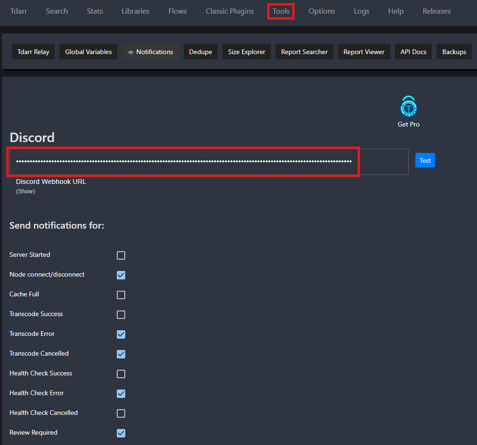Open the API Docs tool
This screenshot has height=445, width=477.
tap(413, 52)
